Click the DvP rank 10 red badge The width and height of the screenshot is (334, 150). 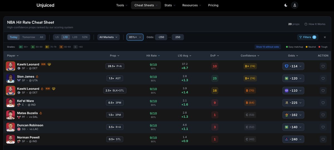tap(215, 66)
